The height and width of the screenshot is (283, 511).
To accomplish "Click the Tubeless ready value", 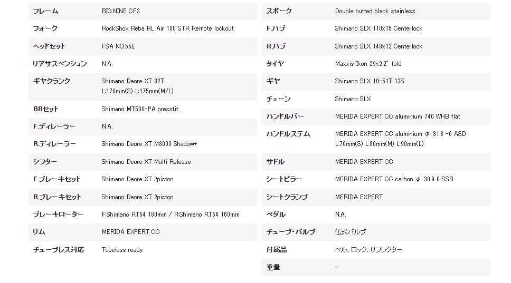I will (122, 250).
